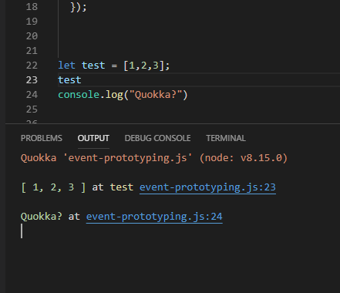
Task: Click the 'Quokka? at' output text
Action: point(50,217)
